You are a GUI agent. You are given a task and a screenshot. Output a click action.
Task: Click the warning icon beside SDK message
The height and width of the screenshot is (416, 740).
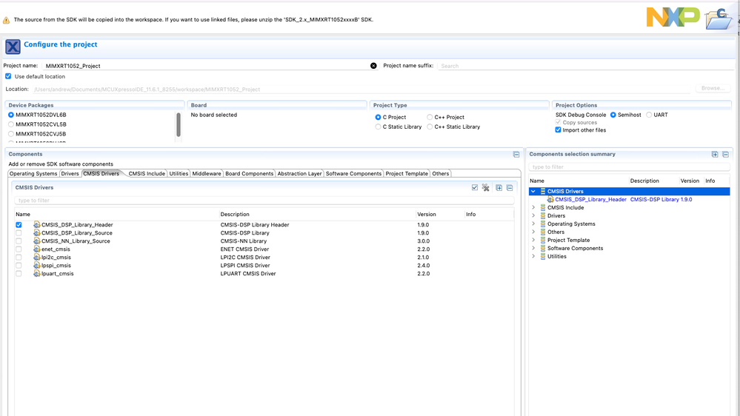click(x=6, y=20)
